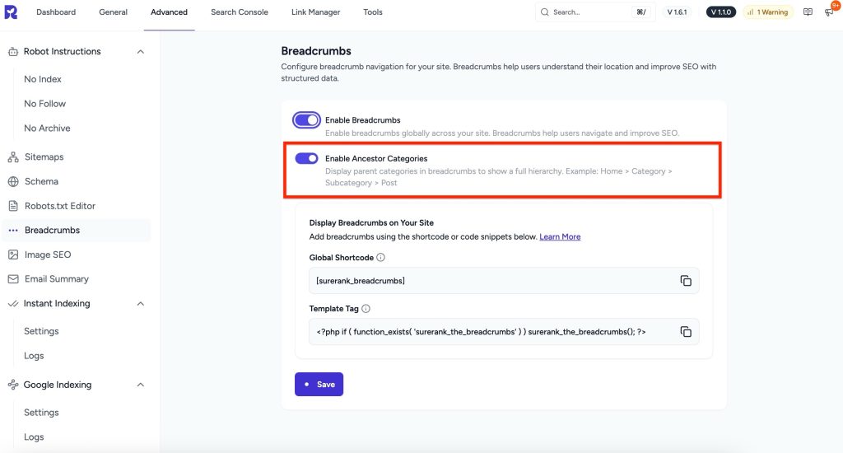Copy the Template Tag code

[685, 332]
